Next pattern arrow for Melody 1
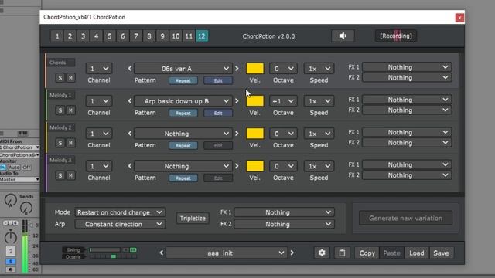Image resolution: width=495 pixels, height=278 pixels. [x=237, y=101]
